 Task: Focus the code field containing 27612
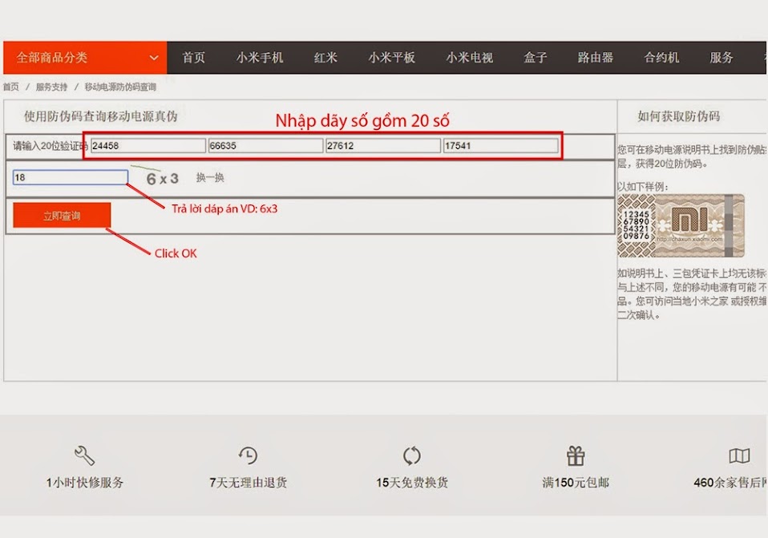pyautogui.click(x=383, y=146)
